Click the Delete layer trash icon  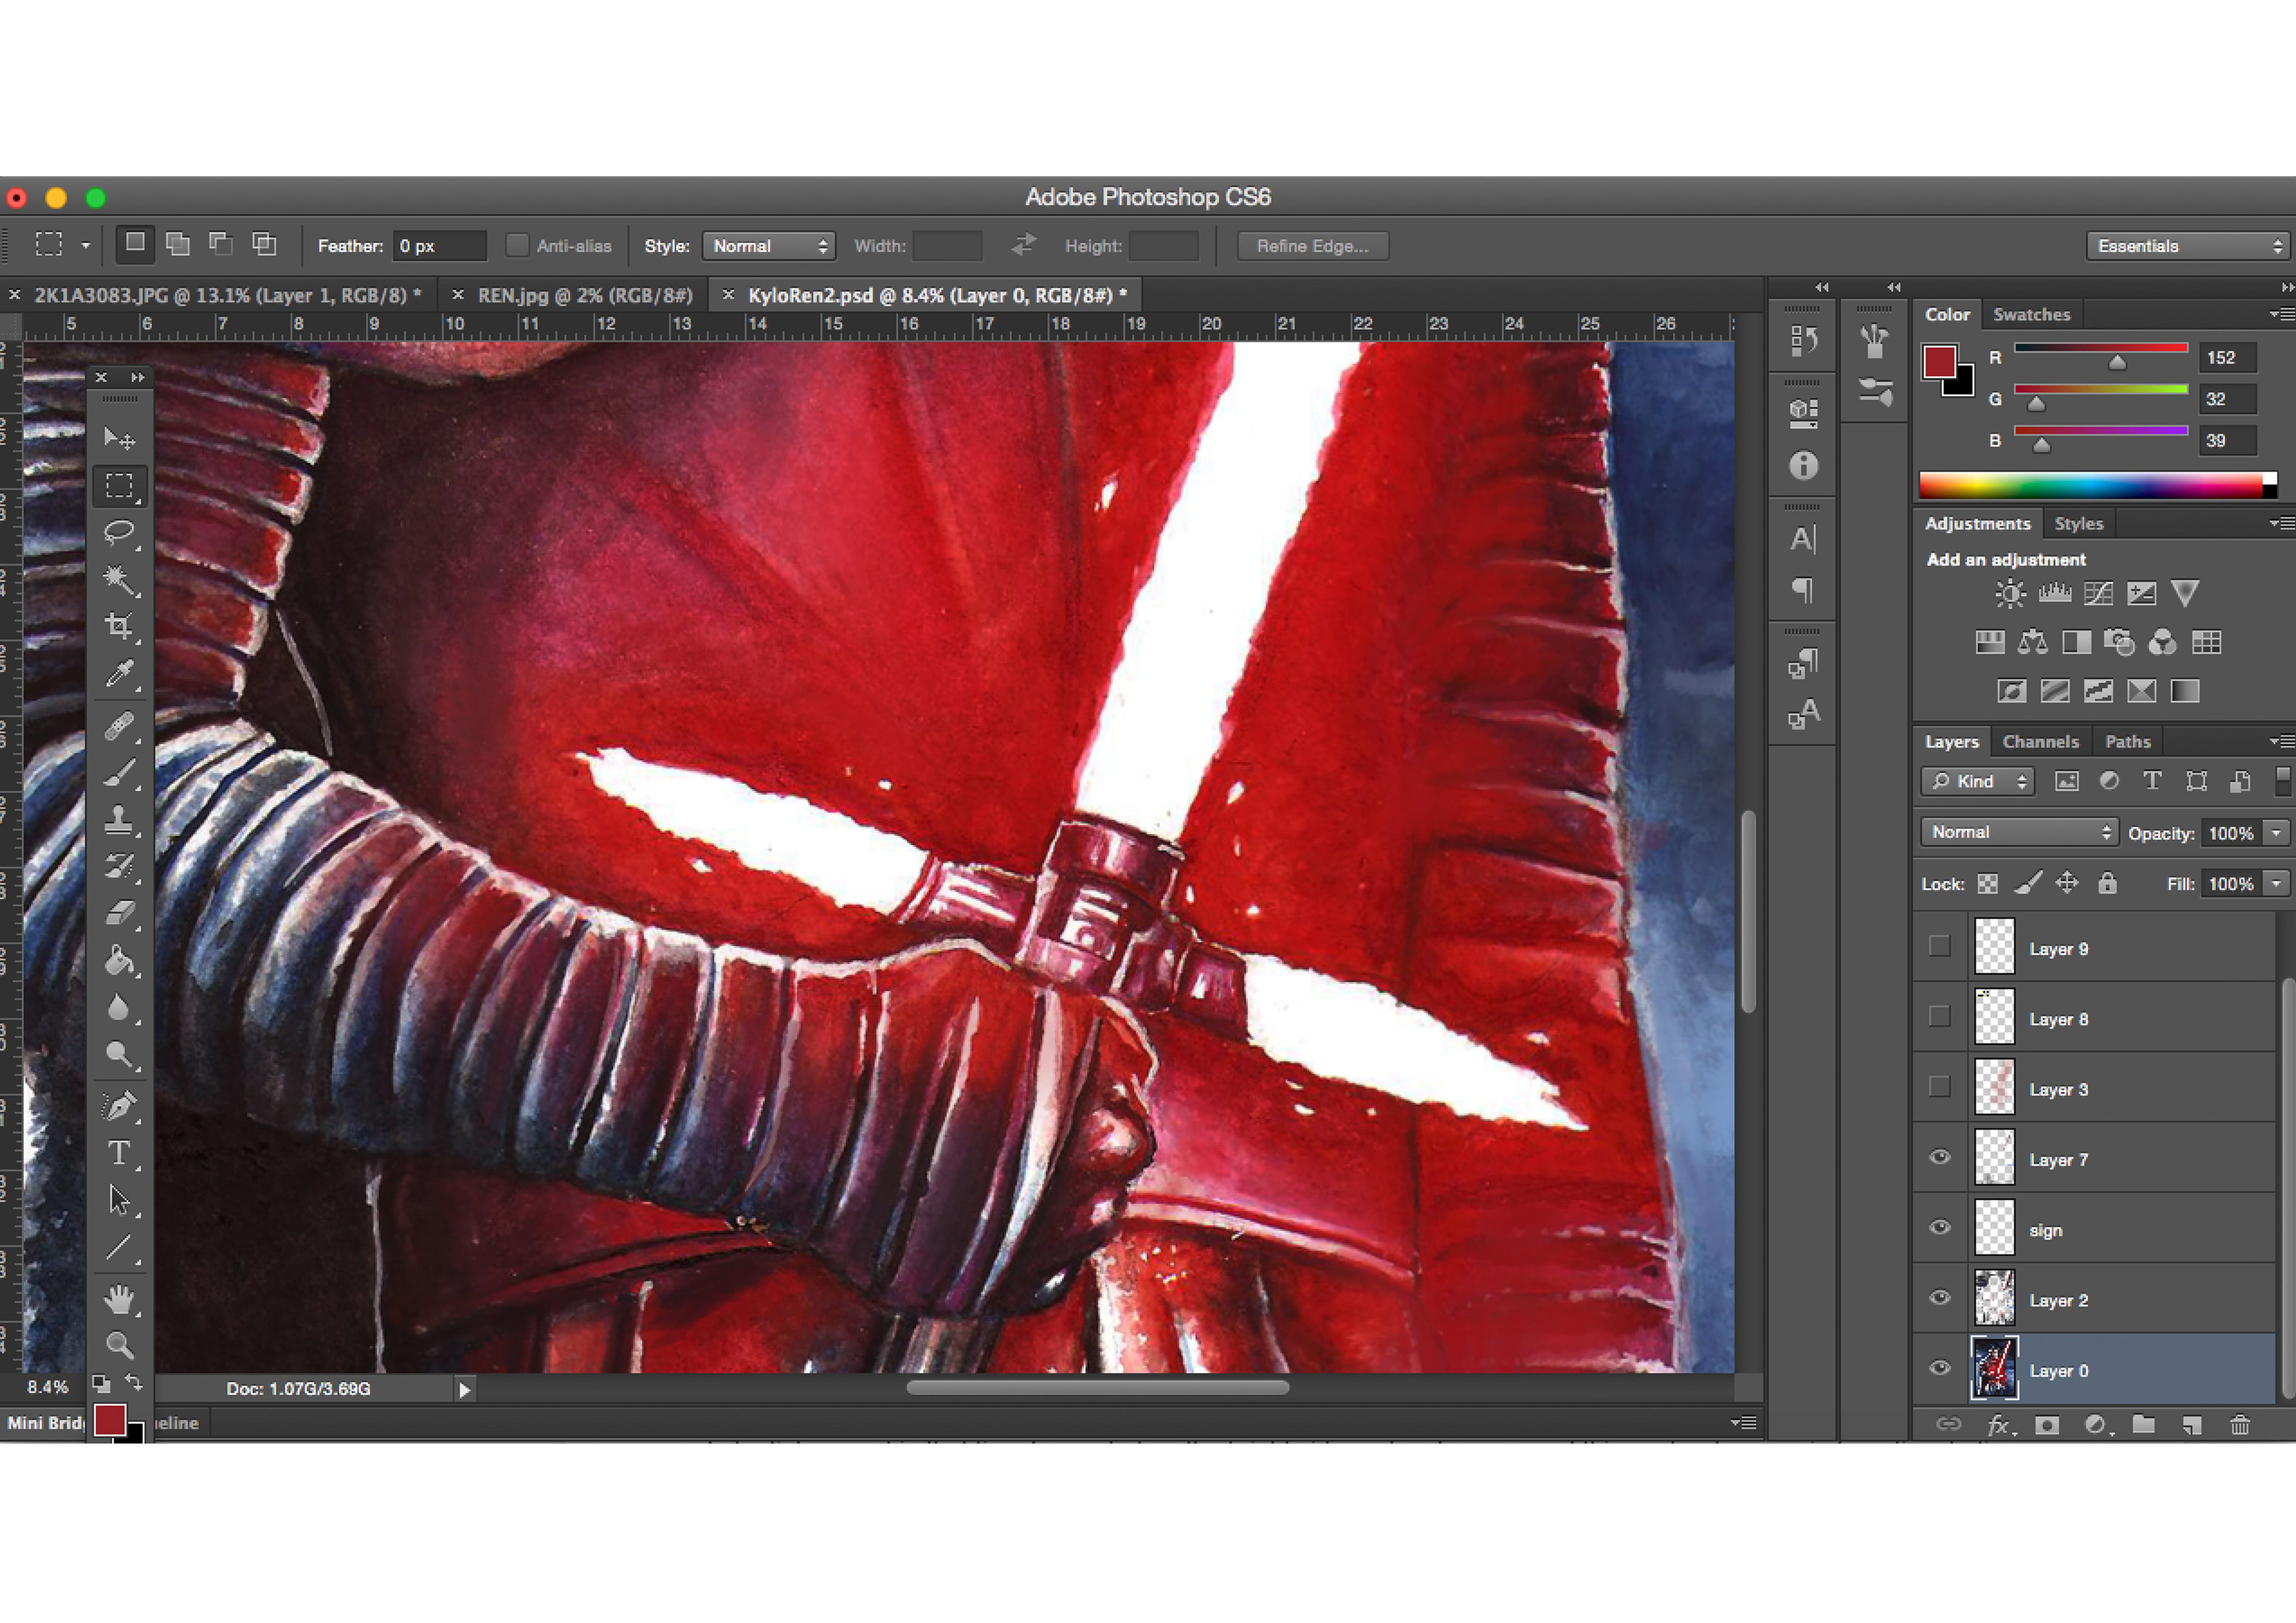pos(2240,1425)
